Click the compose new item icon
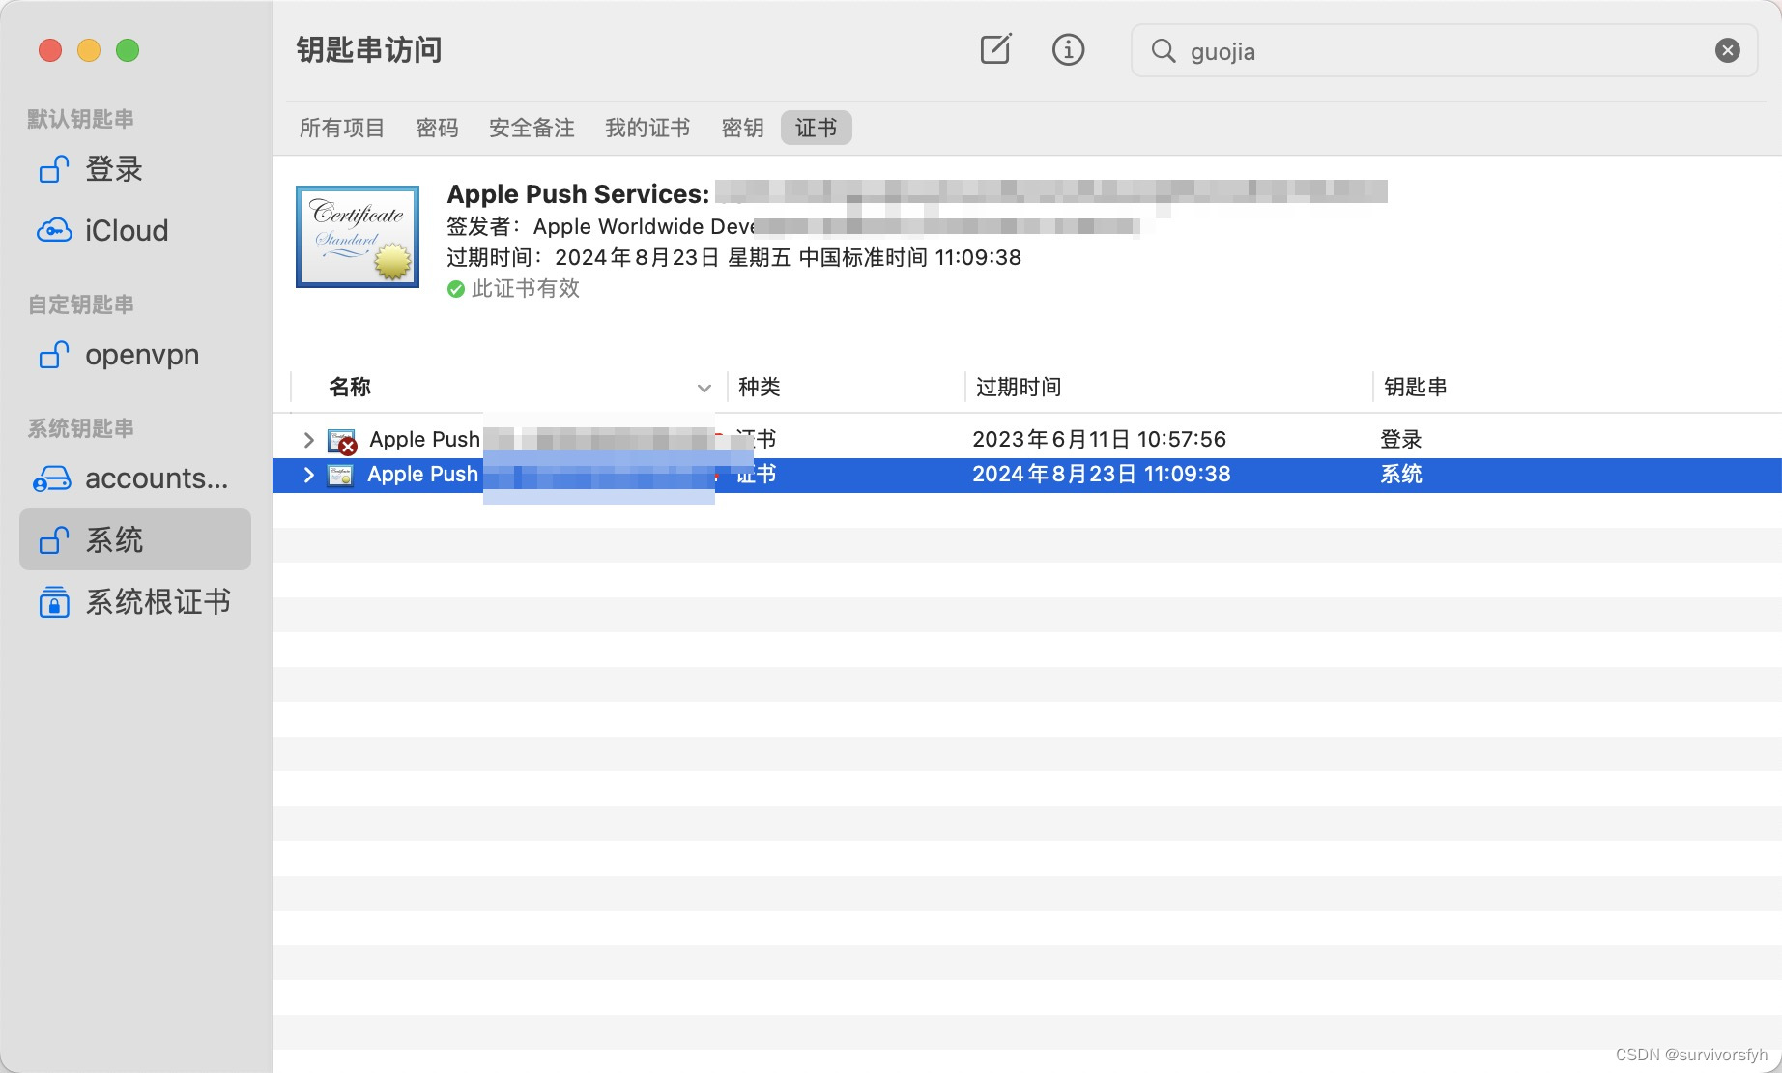 pyautogui.click(x=995, y=49)
